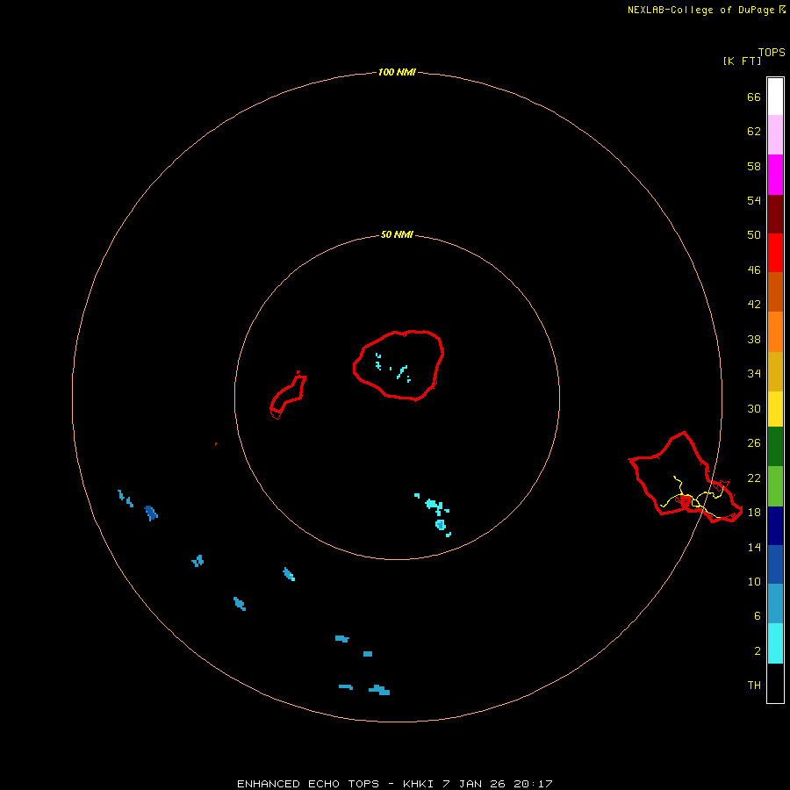Click the '2' legend value
790x790 pixels.
[x=757, y=651]
